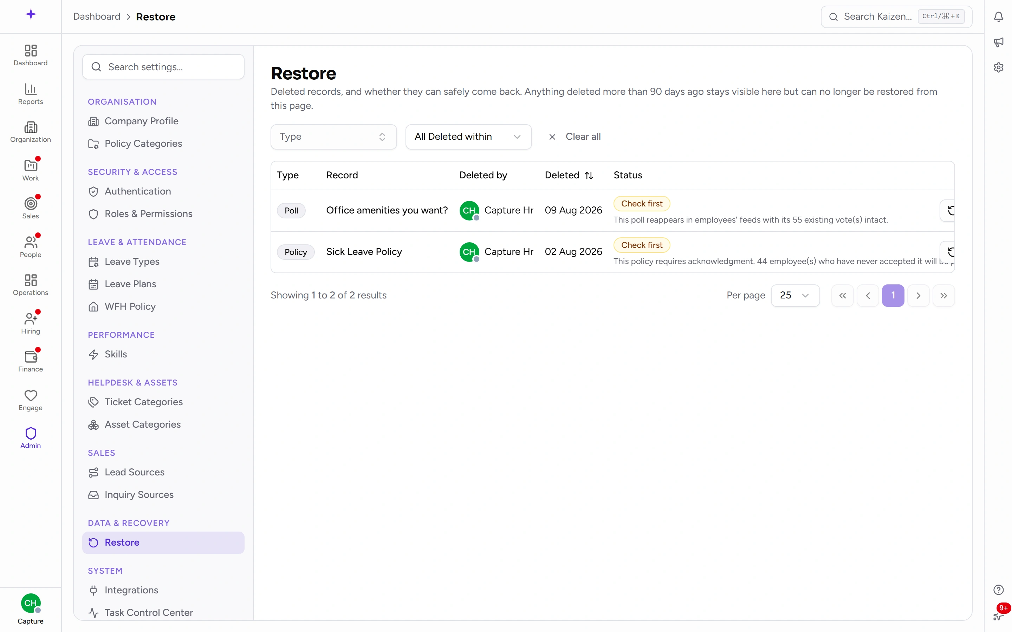This screenshot has width=1012, height=632.
Task: Select Restore in Data & Recovery
Action: click(x=163, y=542)
